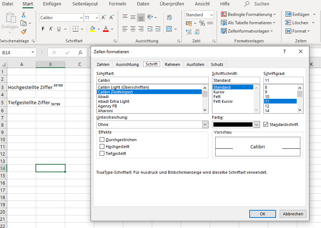Open the Farbe color picker

click(257, 124)
